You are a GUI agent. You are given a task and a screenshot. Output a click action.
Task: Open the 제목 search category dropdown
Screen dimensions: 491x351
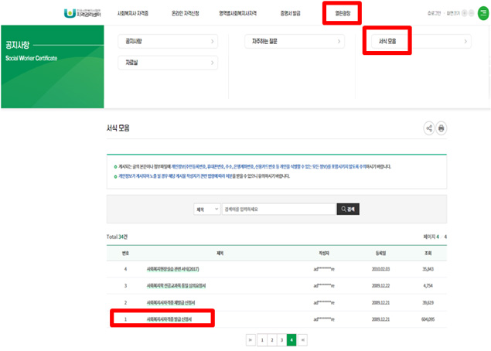point(206,209)
